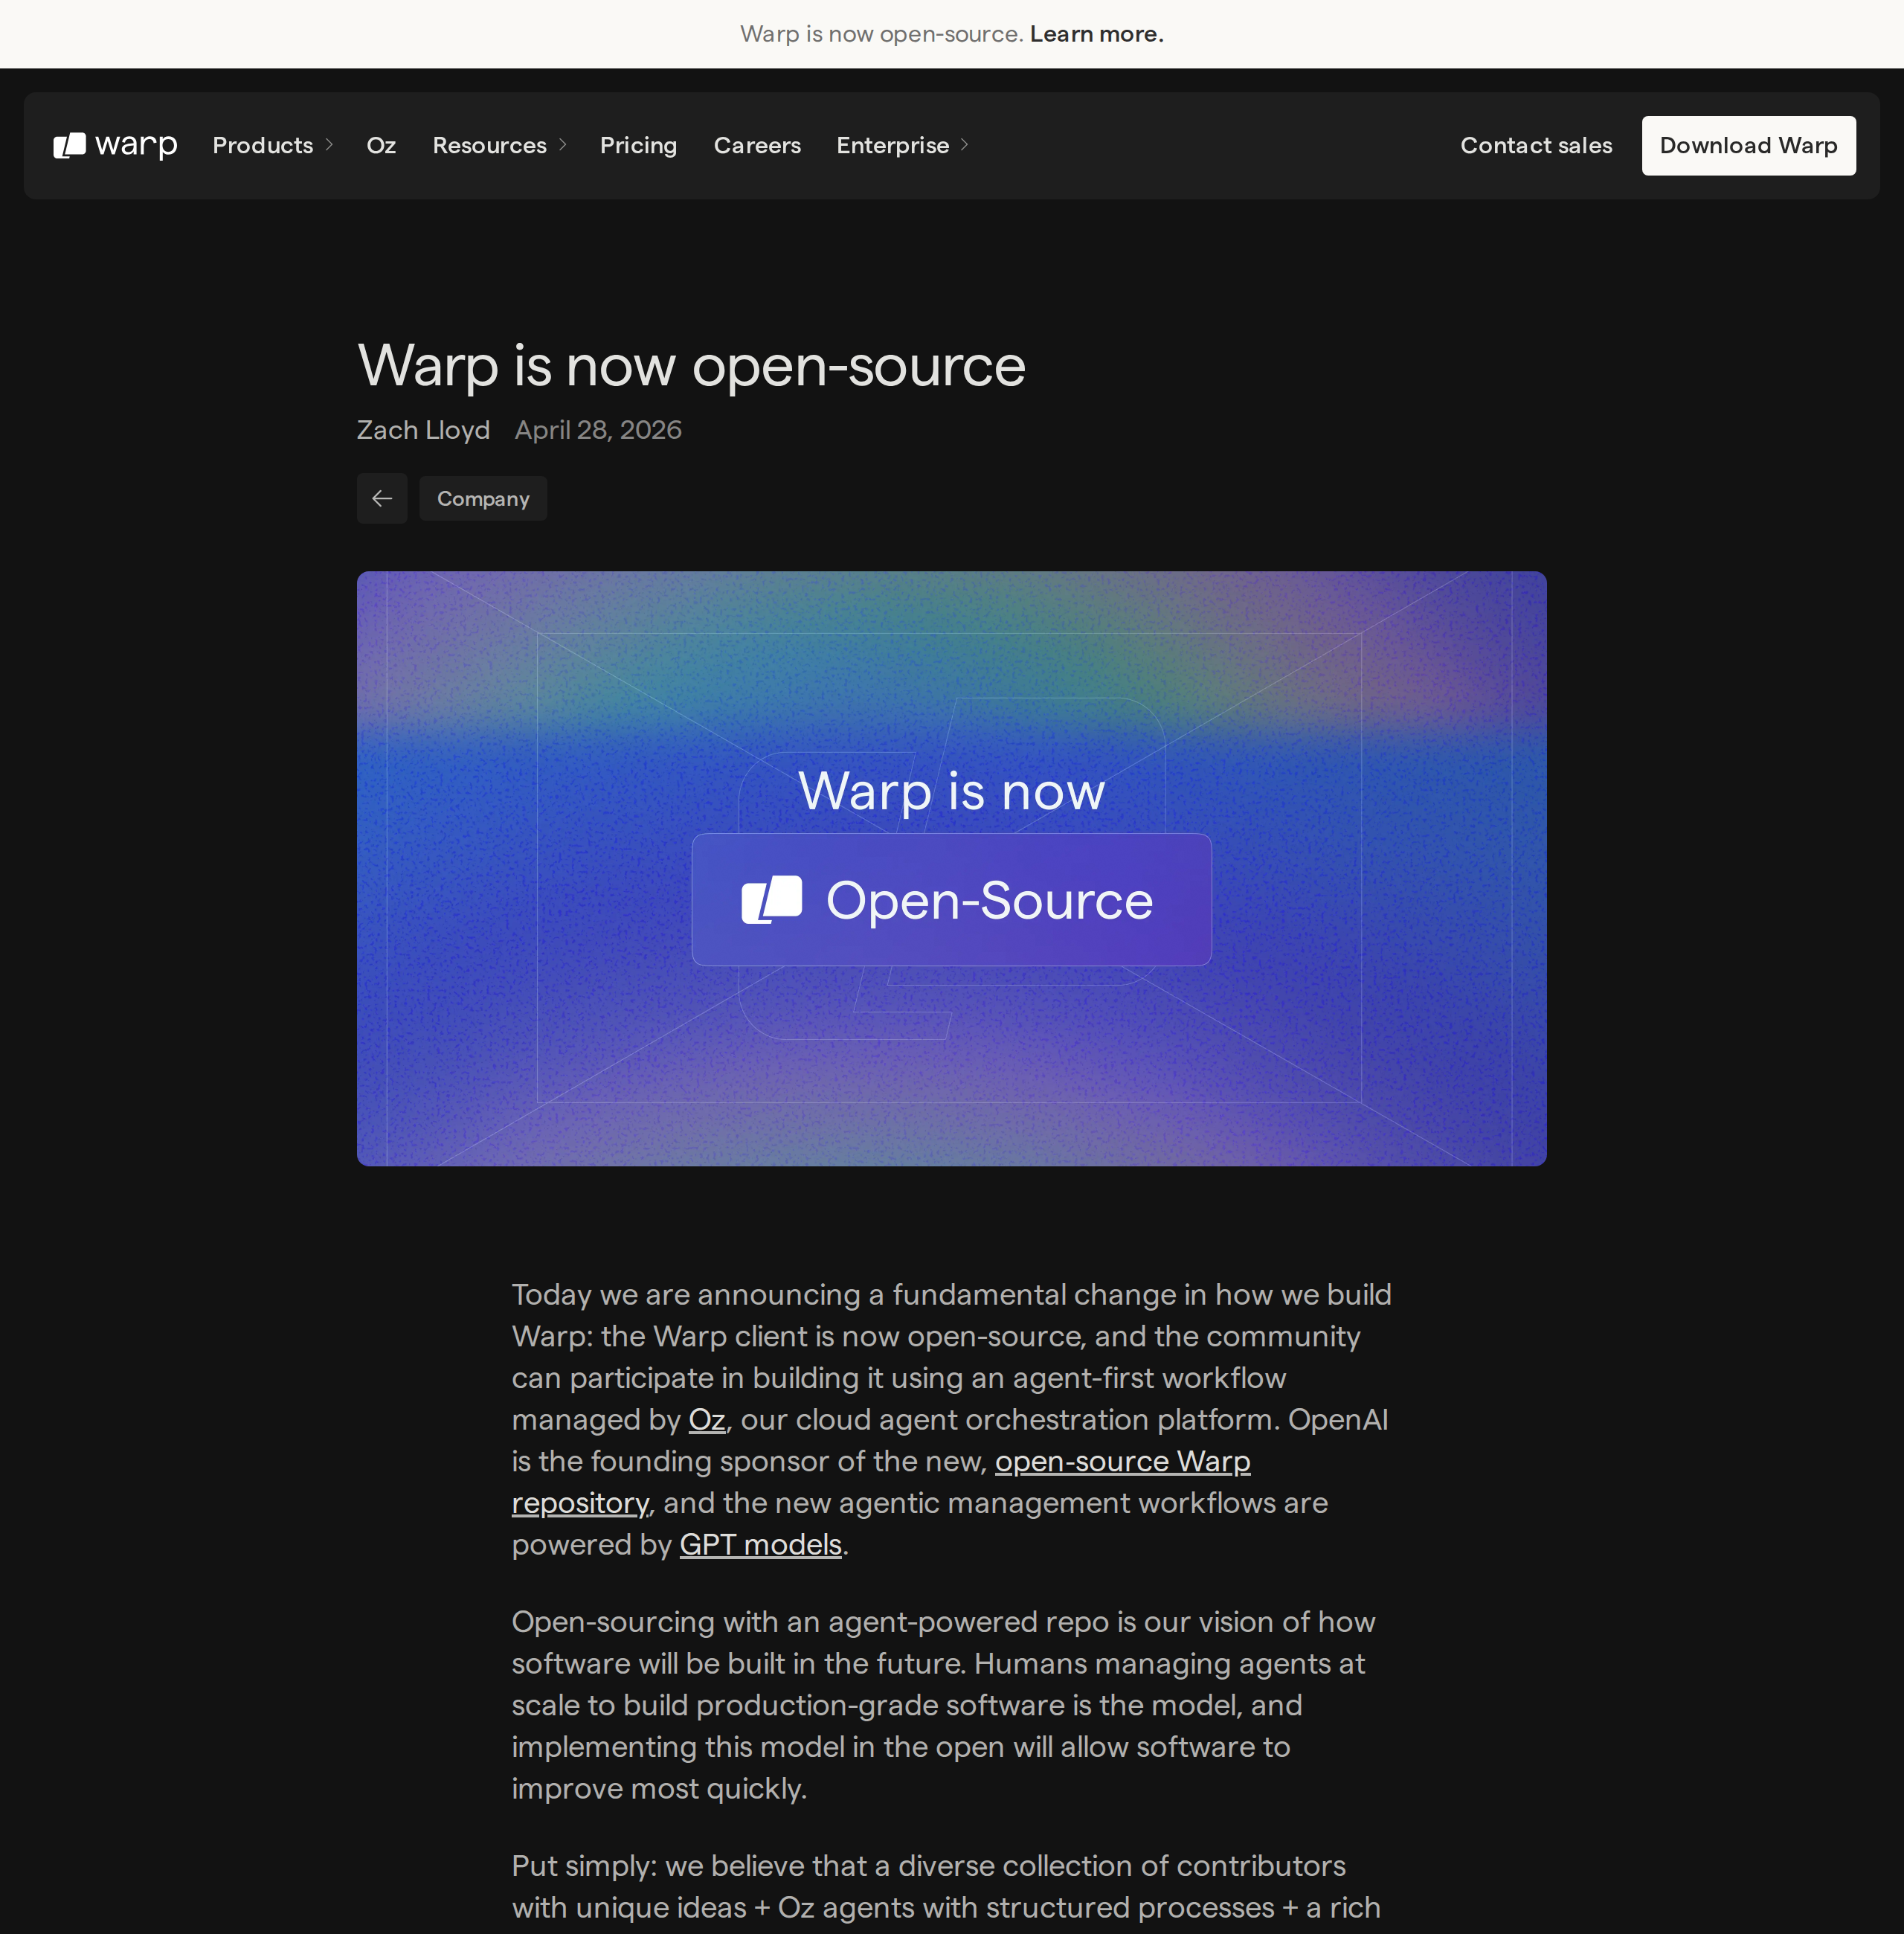
Task: Open the Resources menu
Action: pos(490,146)
